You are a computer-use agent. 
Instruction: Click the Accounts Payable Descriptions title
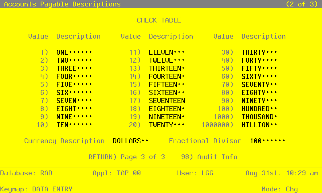tap(62, 4)
